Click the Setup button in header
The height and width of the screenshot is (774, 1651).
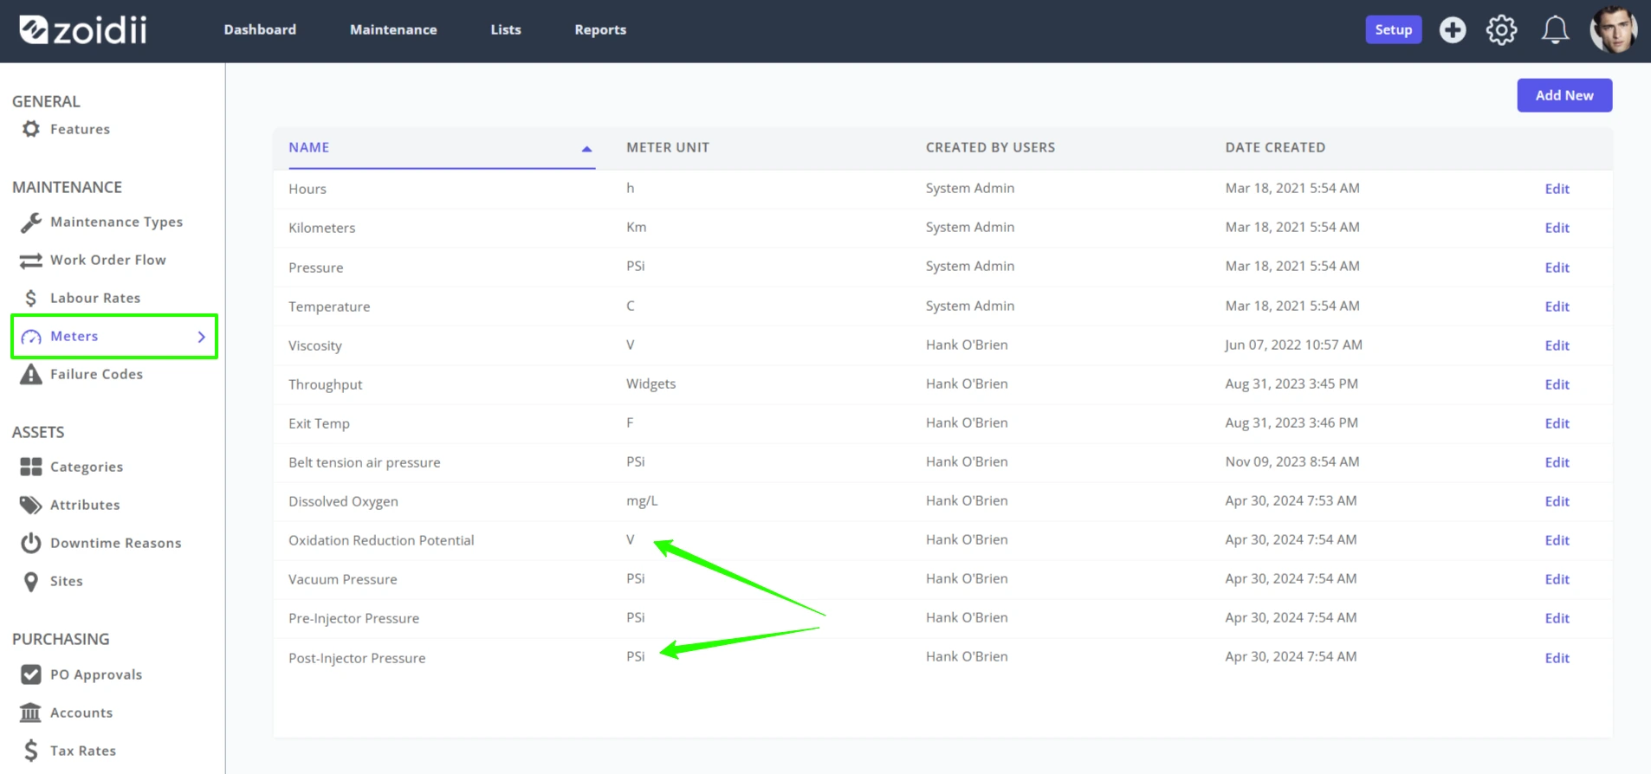[1393, 29]
